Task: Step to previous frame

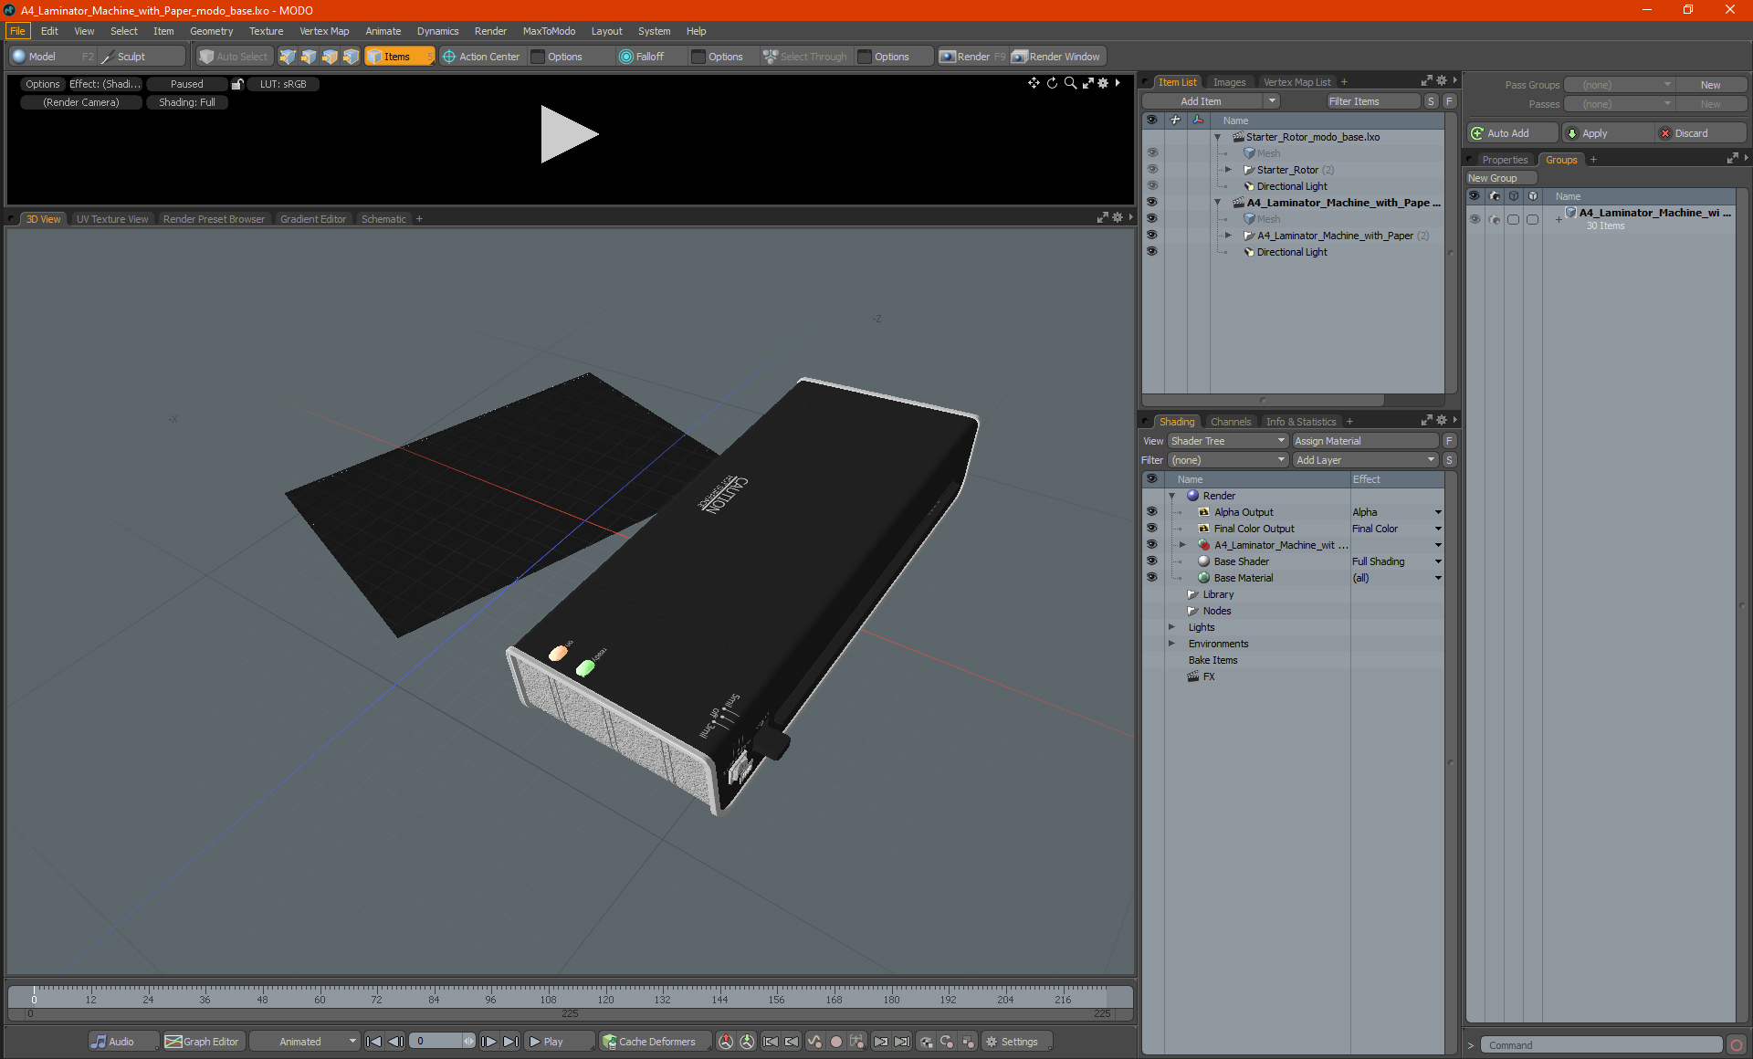Action: 395,1042
